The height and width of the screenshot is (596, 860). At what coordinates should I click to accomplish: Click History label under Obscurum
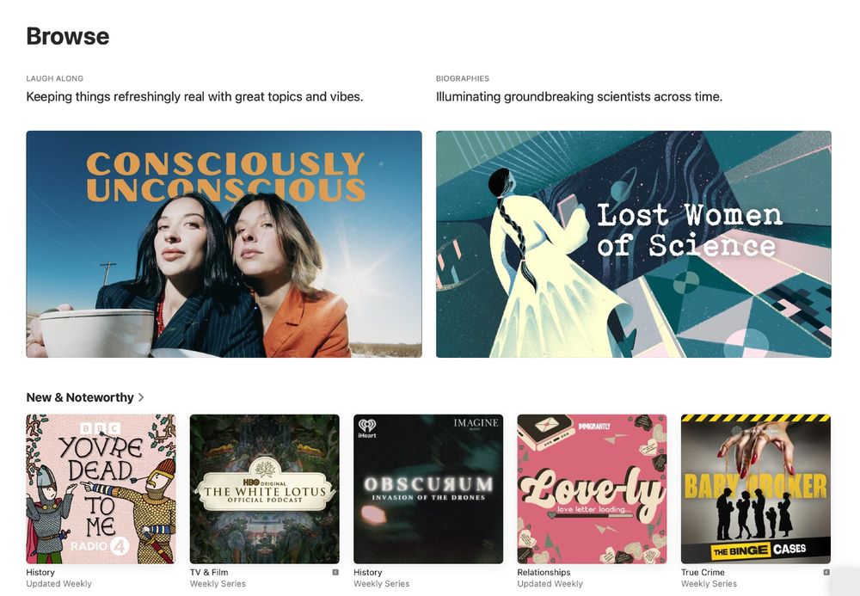click(368, 572)
